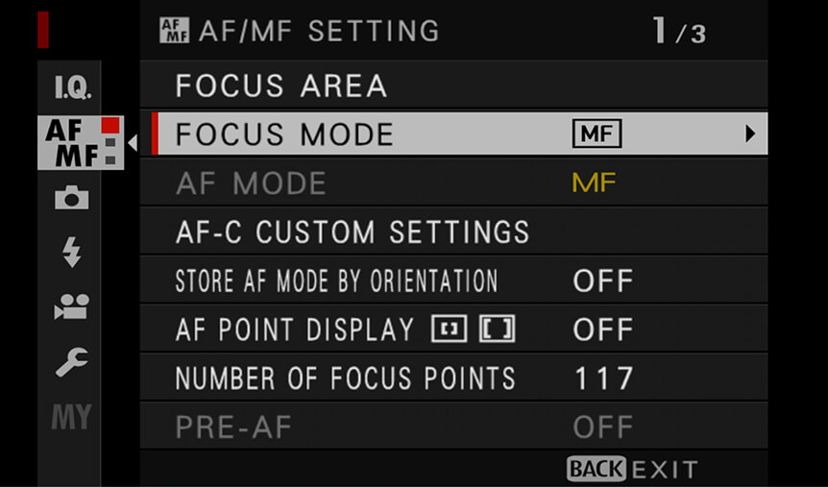Select the AF MF sidebar tab
This screenshot has height=487, width=828.
click(81, 142)
